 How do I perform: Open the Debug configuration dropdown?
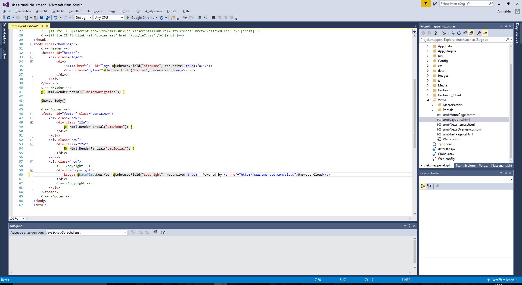point(84,18)
